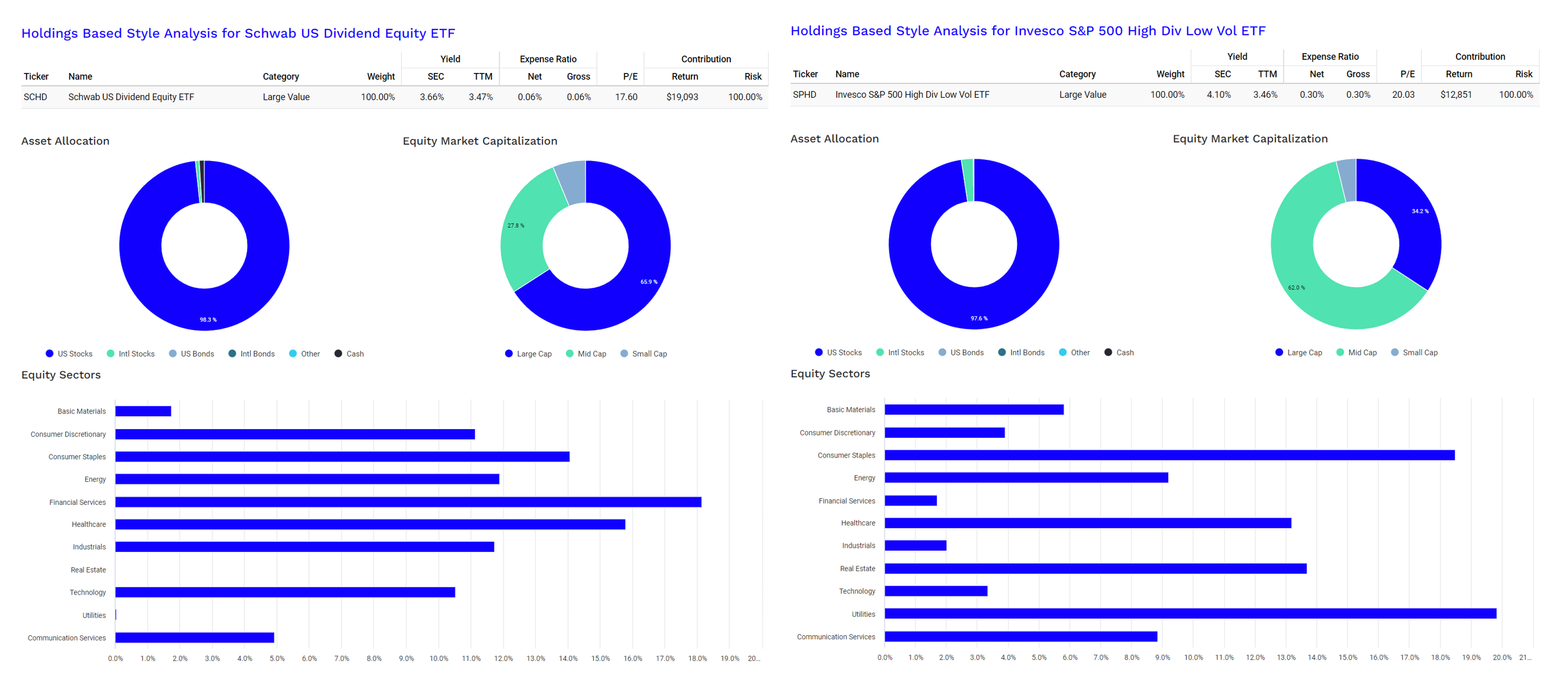Click SPHD Communication Services sector bar
This screenshot has width=1566, height=696.
click(1021, 636)
